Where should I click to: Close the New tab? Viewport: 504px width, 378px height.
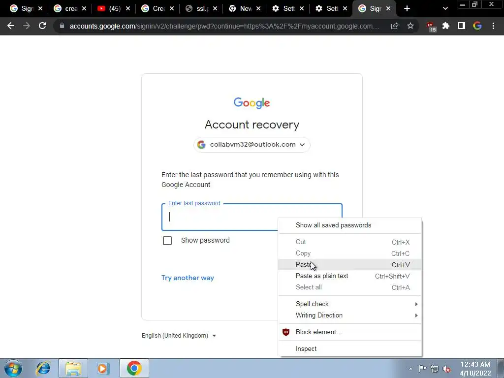pos(258,9)
